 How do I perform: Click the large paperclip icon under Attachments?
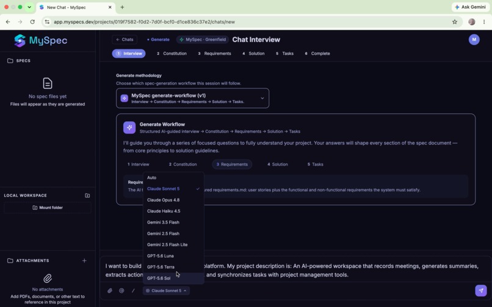click(48, 278)
